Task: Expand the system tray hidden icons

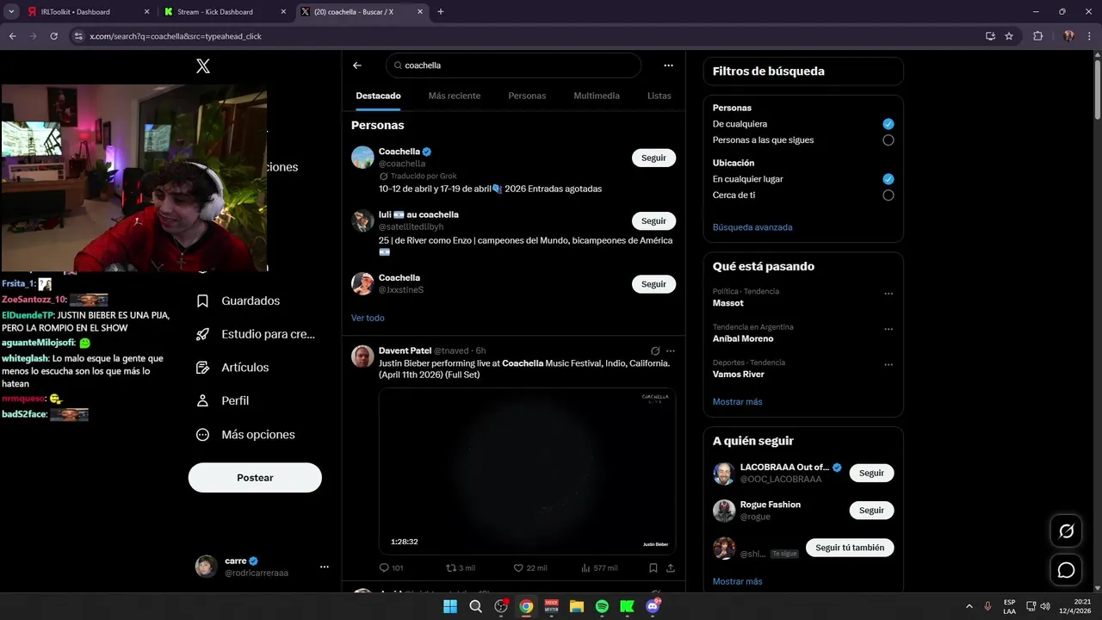Action: point(969,606)
